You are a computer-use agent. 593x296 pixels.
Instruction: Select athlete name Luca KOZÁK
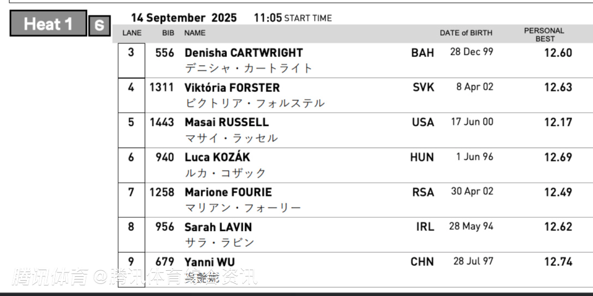coord(217,158)
